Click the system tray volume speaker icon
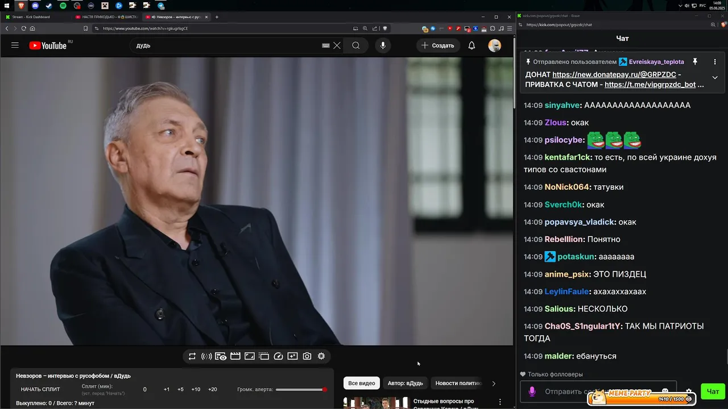728x409 pixels. click(x=688, y=6)
